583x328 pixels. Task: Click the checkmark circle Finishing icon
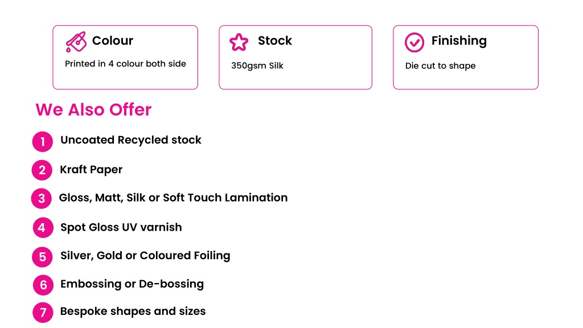tap(414, 42)
